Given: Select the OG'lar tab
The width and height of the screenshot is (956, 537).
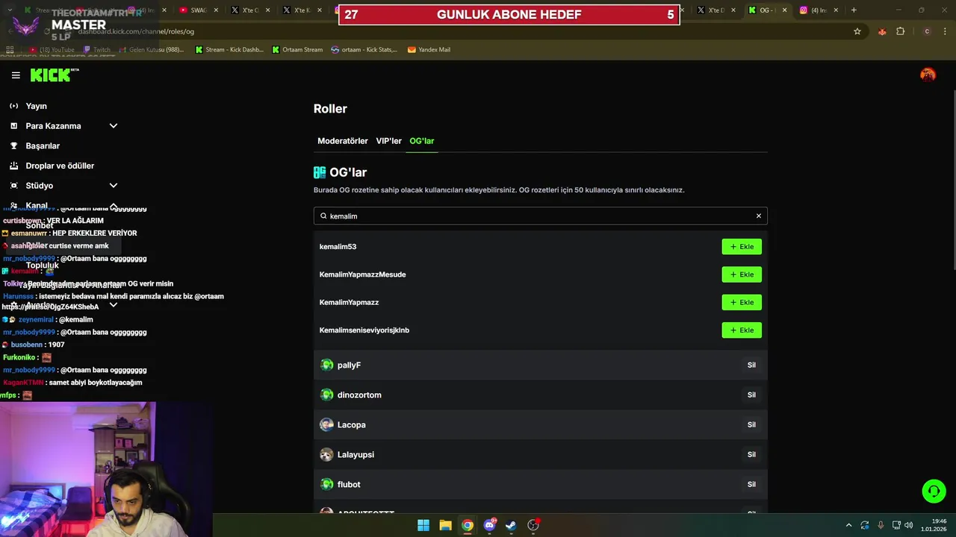Looking at the screenshot, I should (x=421, y=141).
